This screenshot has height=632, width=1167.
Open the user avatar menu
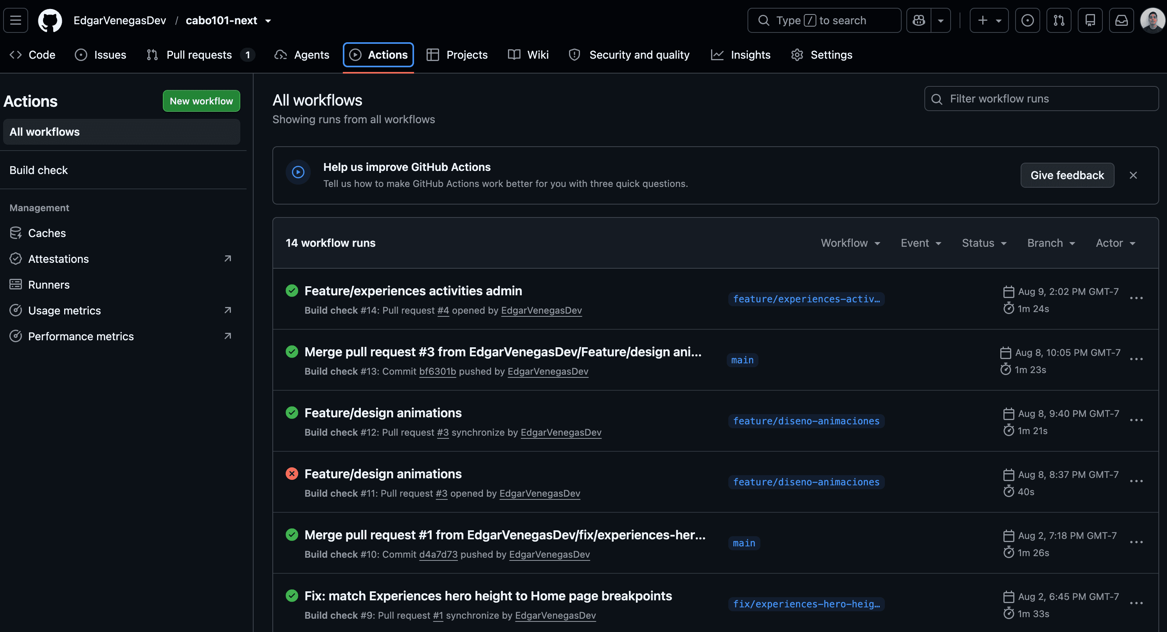tap(1153, 20)
